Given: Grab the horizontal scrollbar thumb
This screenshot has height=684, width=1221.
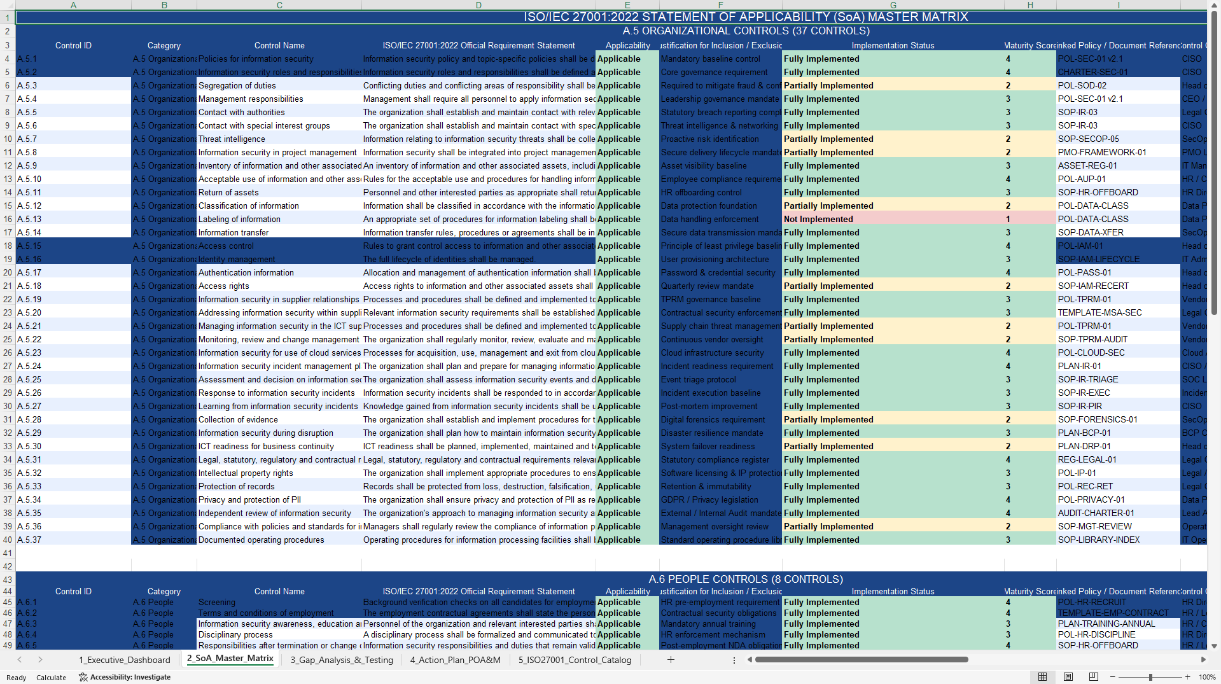Looking at the screenshot, I should (862, 660).
